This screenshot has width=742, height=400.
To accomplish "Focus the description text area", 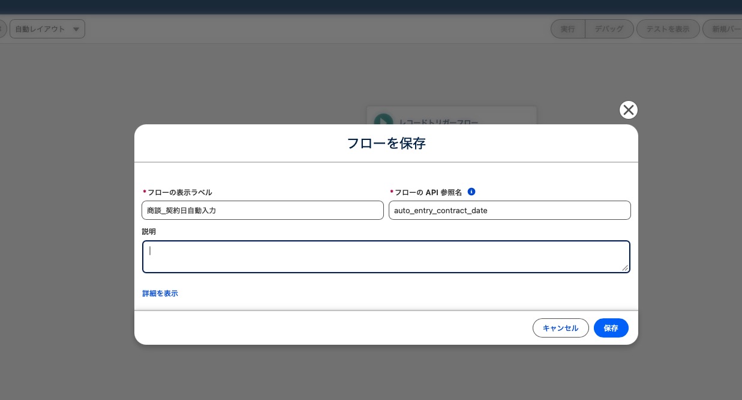I will (x=386, y=256).
